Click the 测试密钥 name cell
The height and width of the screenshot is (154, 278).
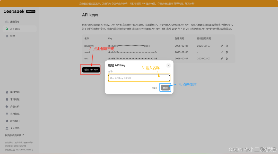(x=89, y=46)
